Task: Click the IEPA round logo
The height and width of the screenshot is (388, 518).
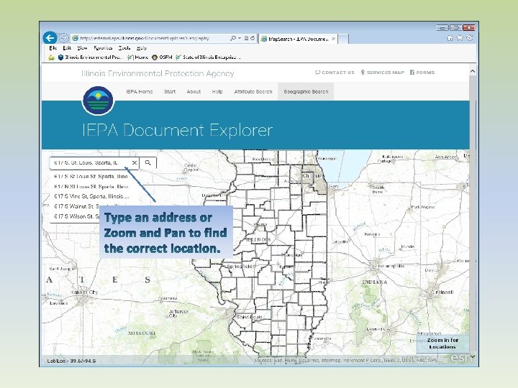Action: (x=98, y=101)
